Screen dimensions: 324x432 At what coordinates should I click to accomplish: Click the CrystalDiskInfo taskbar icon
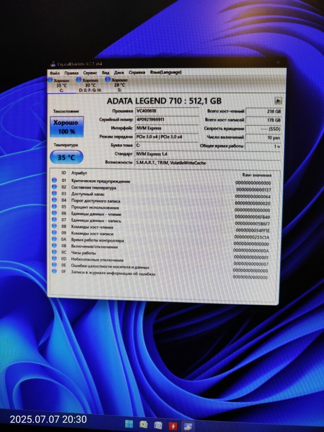(188, 426)
